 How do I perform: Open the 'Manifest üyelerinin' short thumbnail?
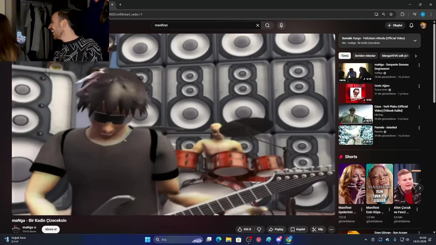click(x=352, y=184)
